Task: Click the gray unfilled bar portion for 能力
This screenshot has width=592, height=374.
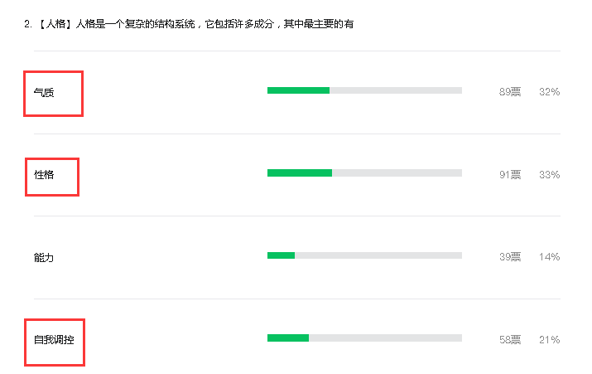Action: point(378,255)
